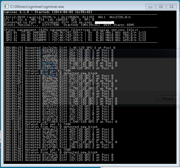The image size is (180, 168).
Task: Click log line Accepted 1f0c79a9 Diff 2.11K
Action: coord(60,81)
